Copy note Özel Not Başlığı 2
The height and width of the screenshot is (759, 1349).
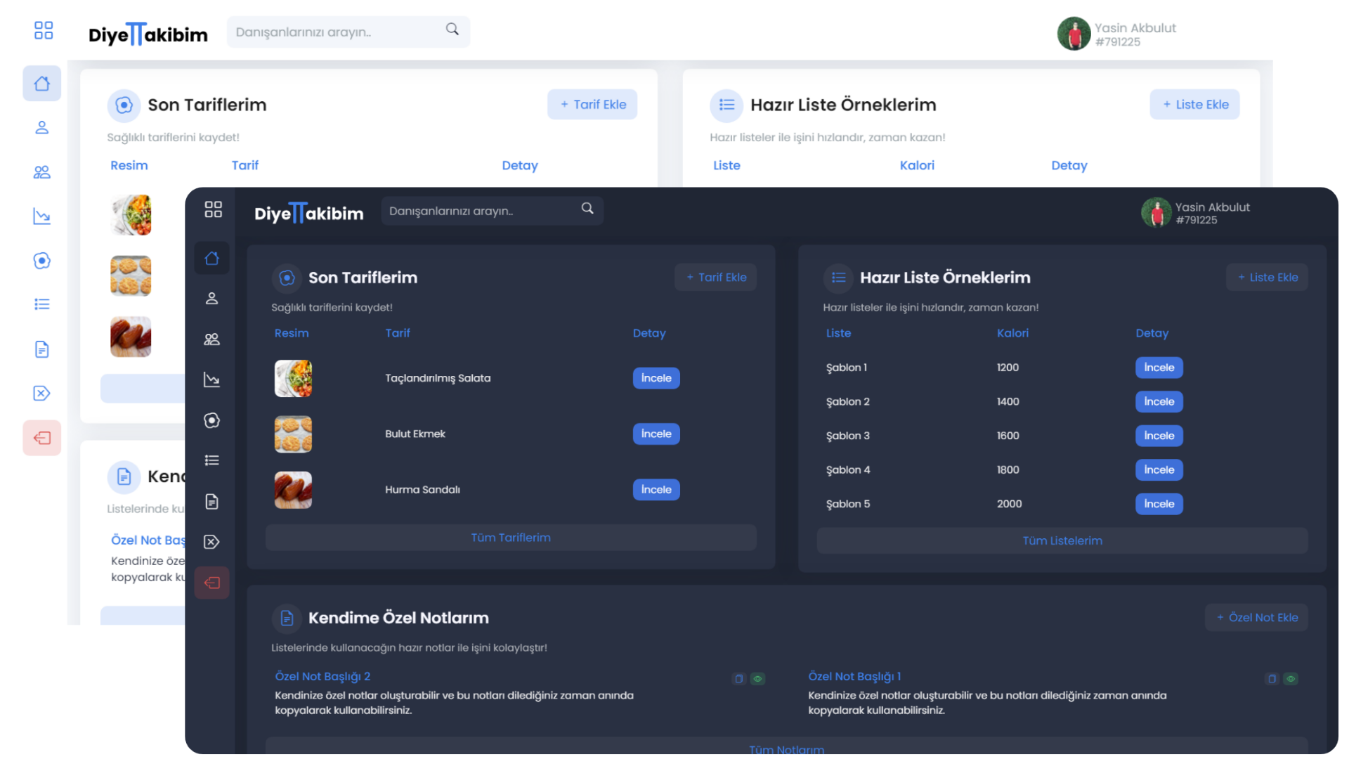click(738, 679)
